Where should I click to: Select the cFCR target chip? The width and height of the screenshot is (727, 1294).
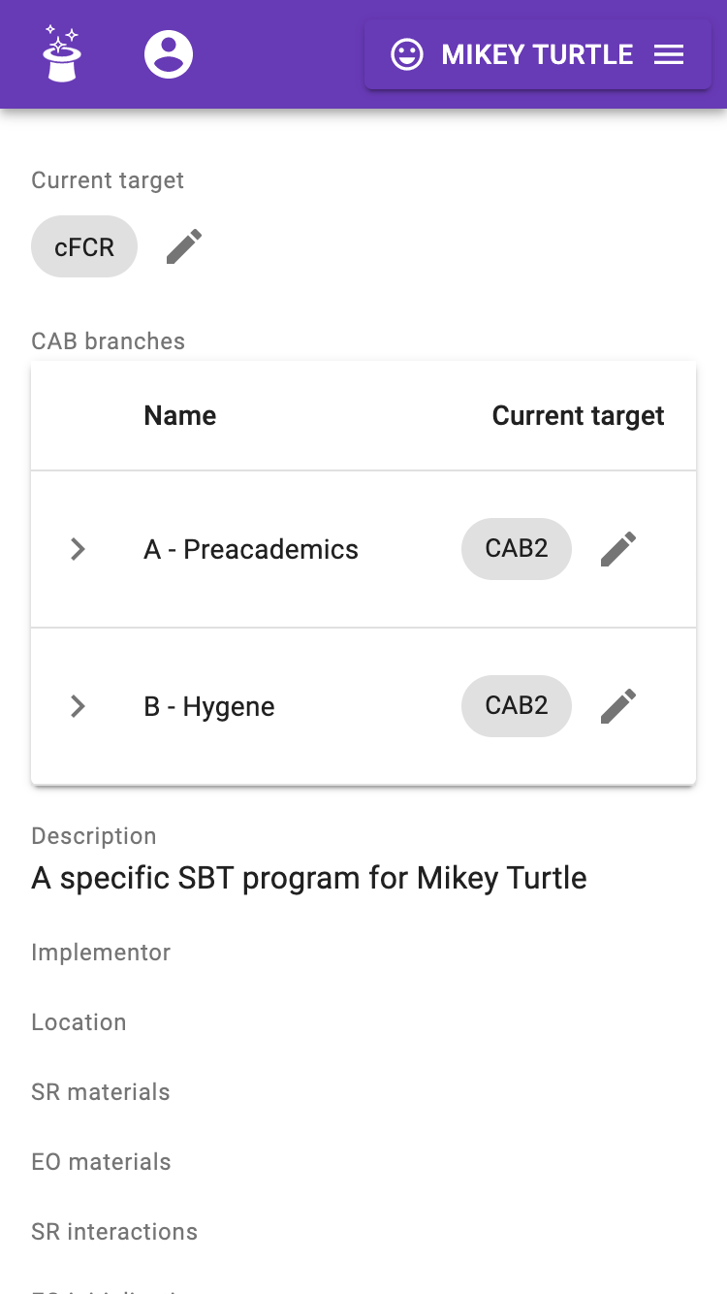pos(84,246)
